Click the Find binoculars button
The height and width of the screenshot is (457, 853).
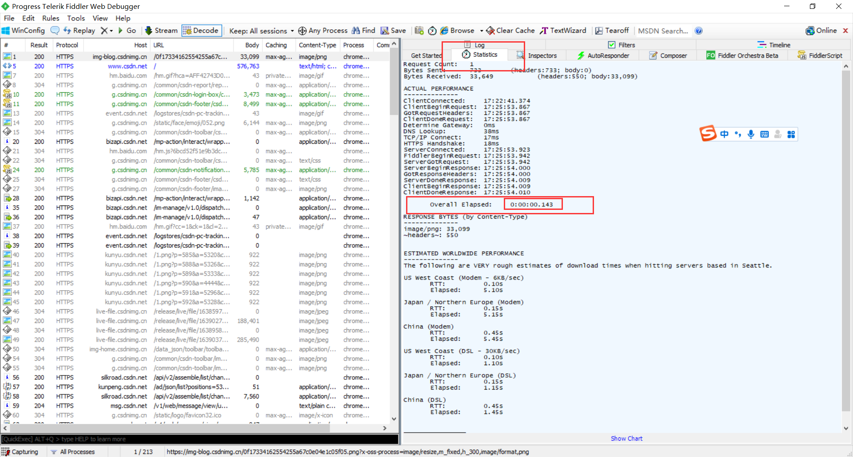click(x=363, y=31)
